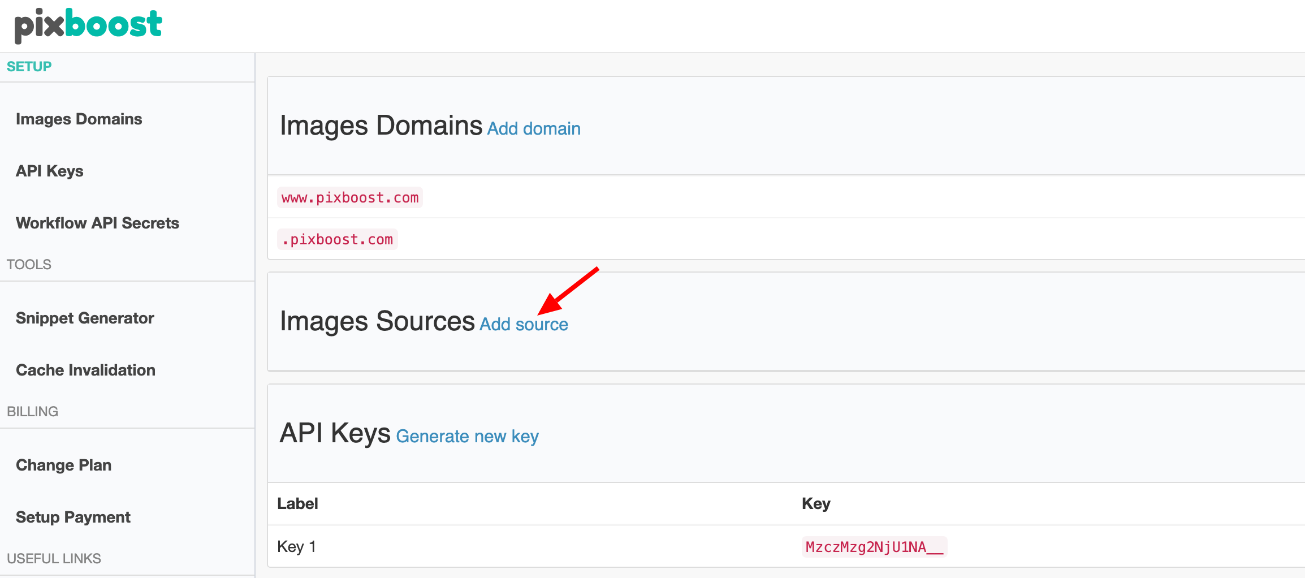Image resolution: width=1305 pixels, height=578 pixels.
Task: Click the pixboost logo
Action: [87, 24]
